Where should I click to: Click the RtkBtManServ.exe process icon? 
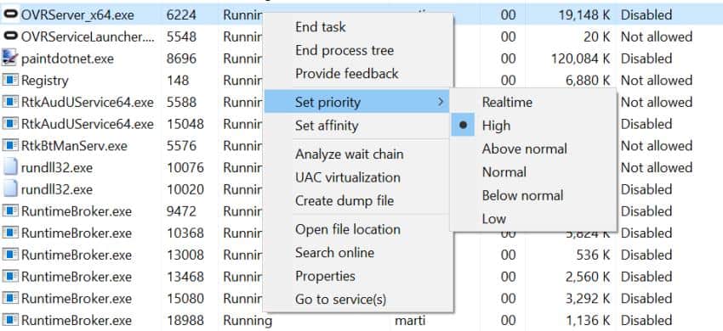pyautogui.click(x=10, y=145)
